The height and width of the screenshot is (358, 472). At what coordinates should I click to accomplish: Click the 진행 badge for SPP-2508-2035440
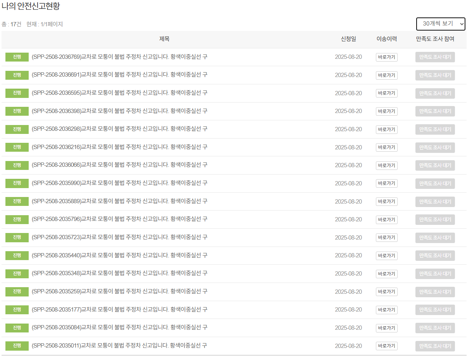pos(17,255)
